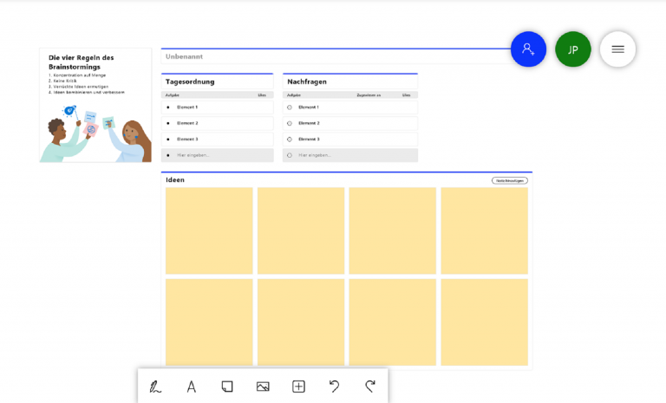Edit the Unbenannt board title field
The width and height of the screenshot is (666, 403).
point(337,56)
